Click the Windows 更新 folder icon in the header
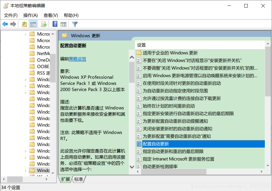Viewport: 272px width, 191px height. 64,36
